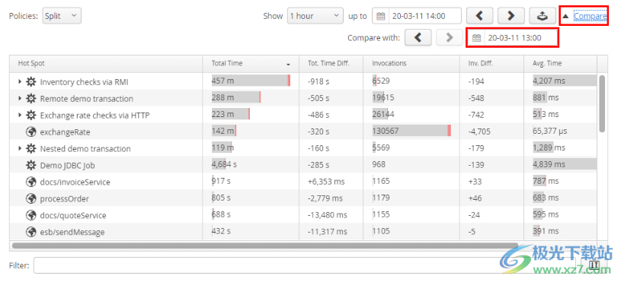Expand Inventory checks via RMI row

coord(19,82)
